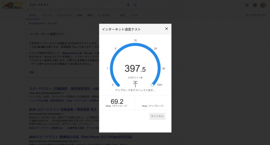
Task: Switch to the ニュース tab
Action: coord(47,15)
